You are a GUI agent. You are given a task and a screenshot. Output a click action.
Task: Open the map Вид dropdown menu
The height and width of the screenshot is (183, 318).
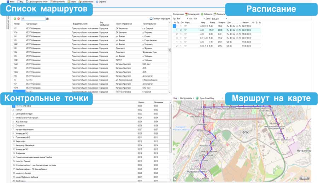pyautogui.click(x=176, y=98)
